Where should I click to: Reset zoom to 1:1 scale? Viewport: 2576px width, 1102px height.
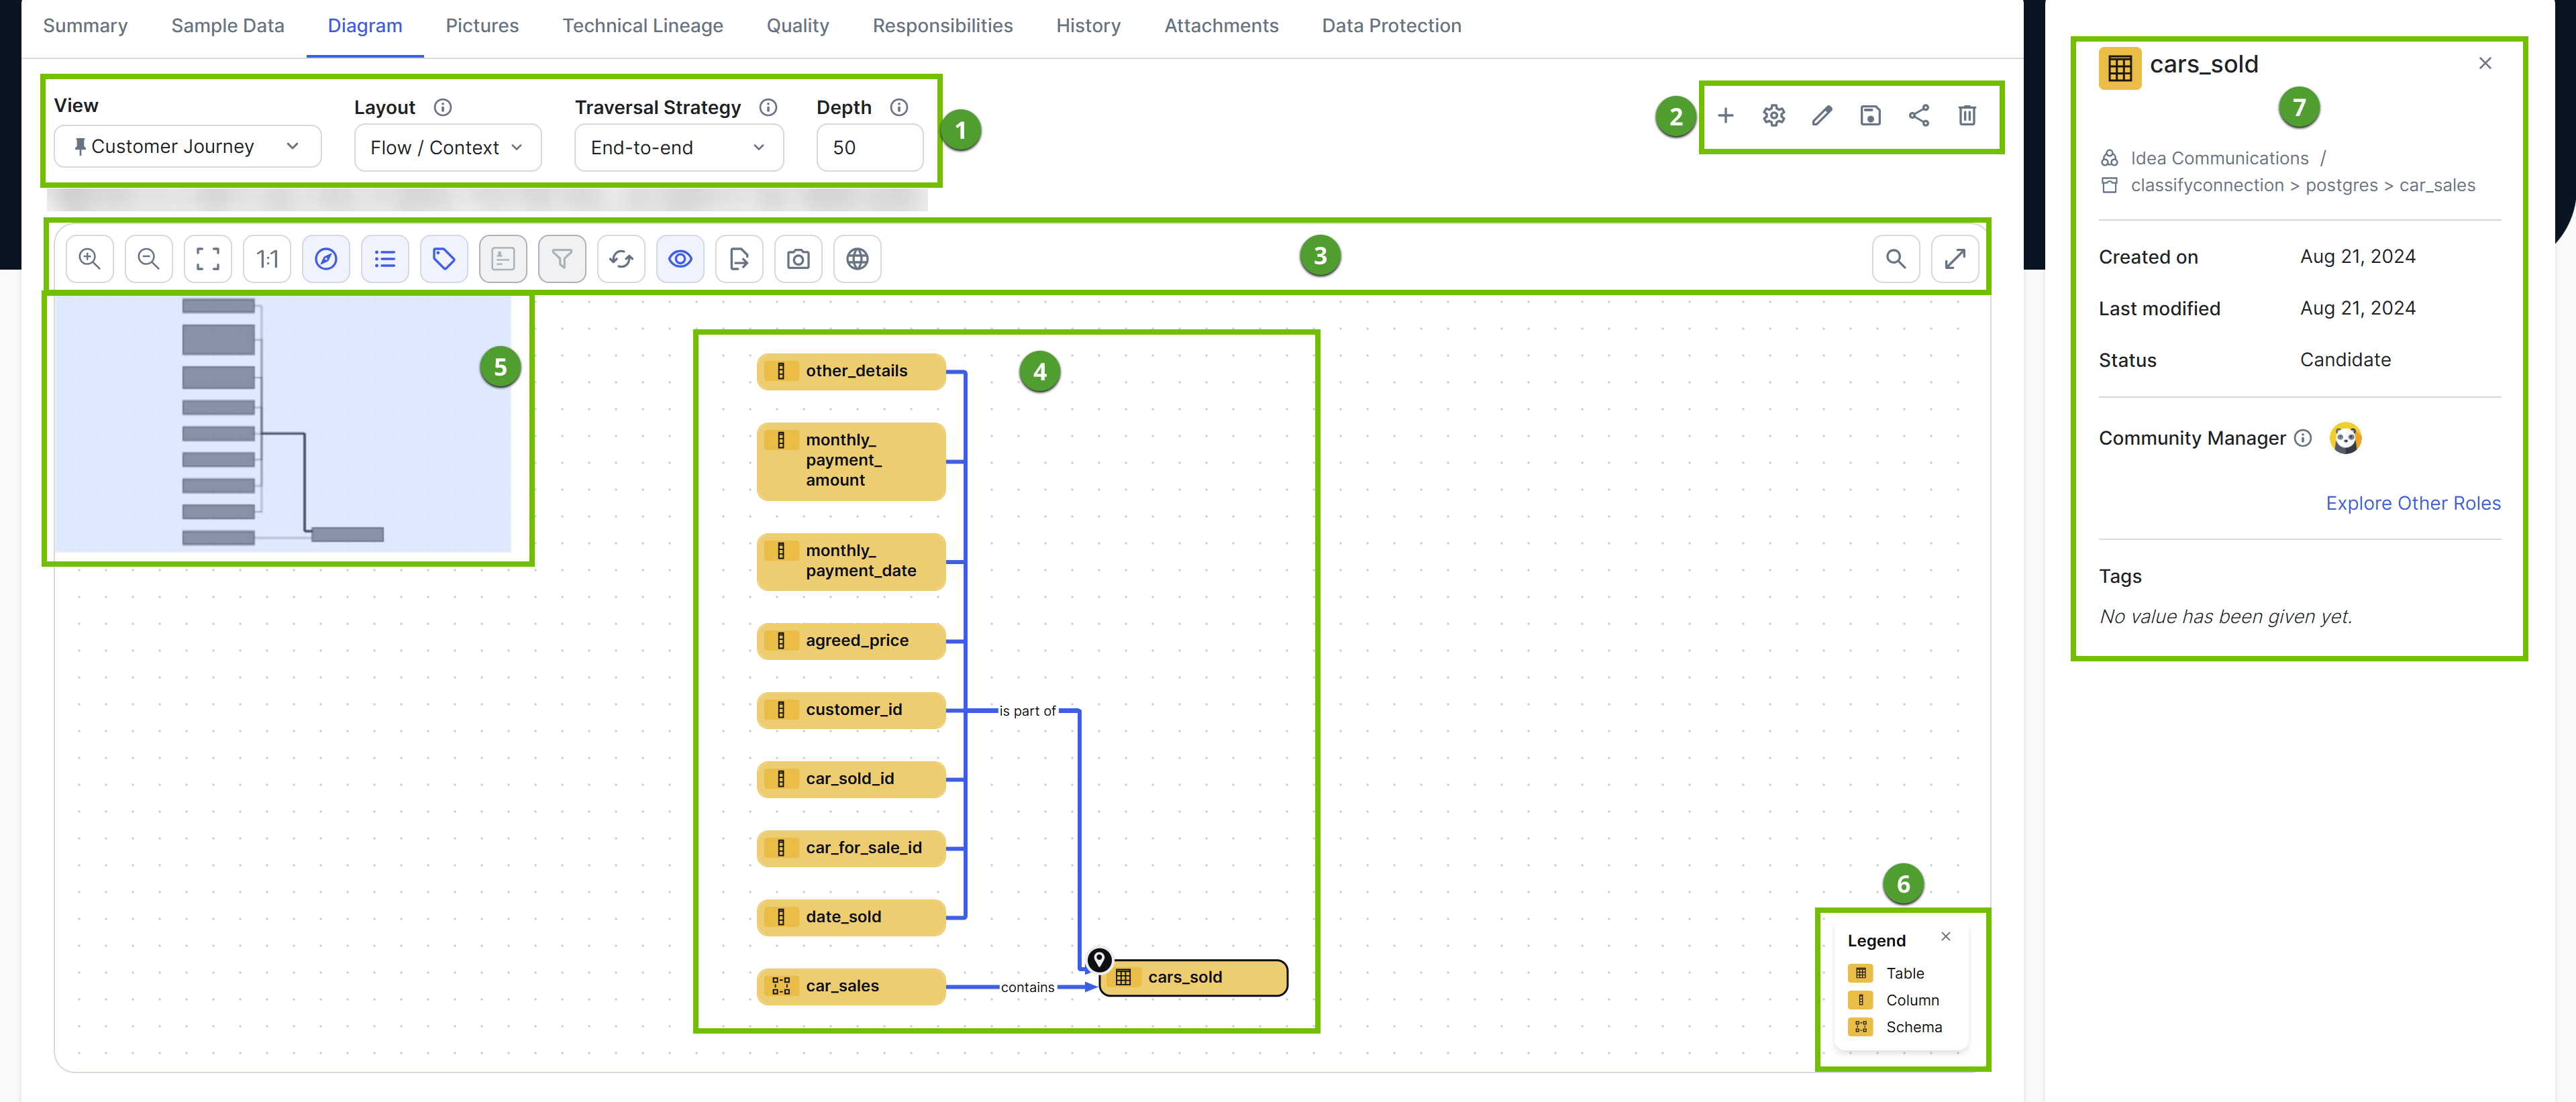pos(266,258)
